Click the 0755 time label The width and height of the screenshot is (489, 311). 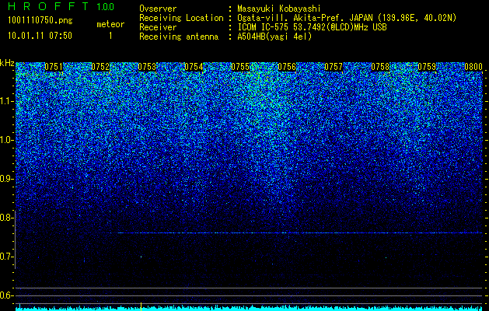[x=240, y=67]
